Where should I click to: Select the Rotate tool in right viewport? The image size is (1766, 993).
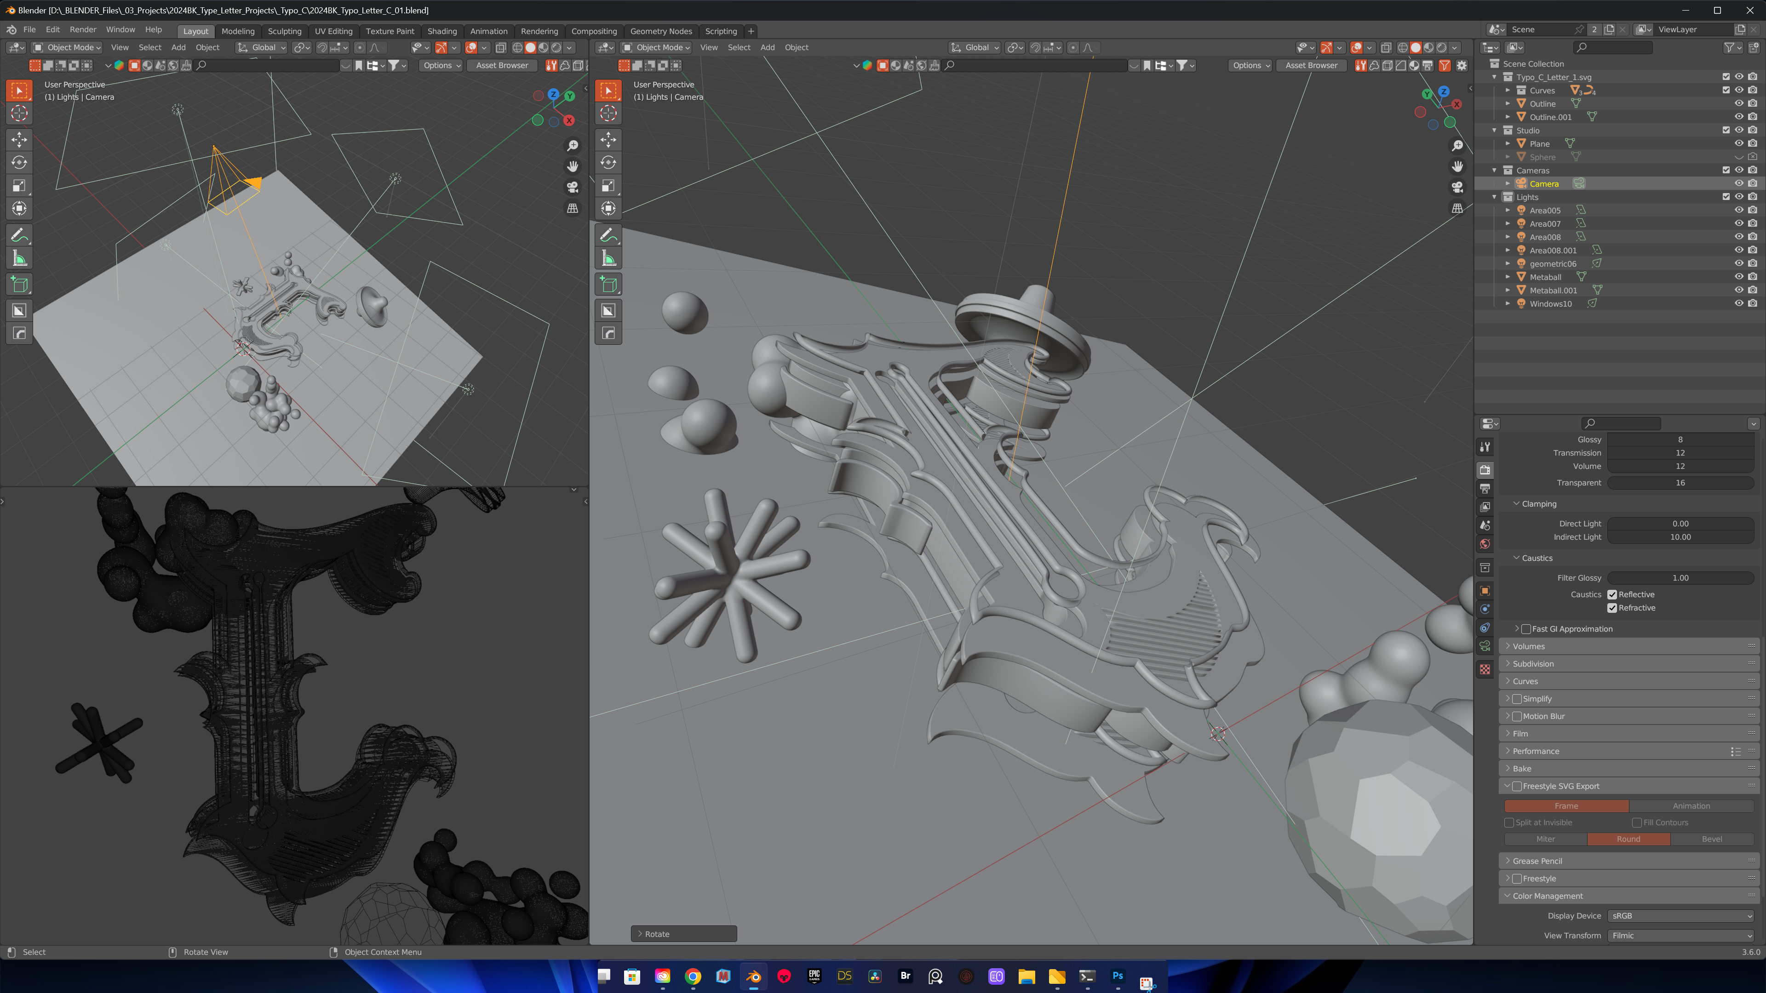click(x=608, y=162)
